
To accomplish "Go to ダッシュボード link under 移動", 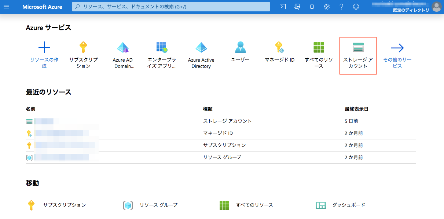I will tap(349, 205).
